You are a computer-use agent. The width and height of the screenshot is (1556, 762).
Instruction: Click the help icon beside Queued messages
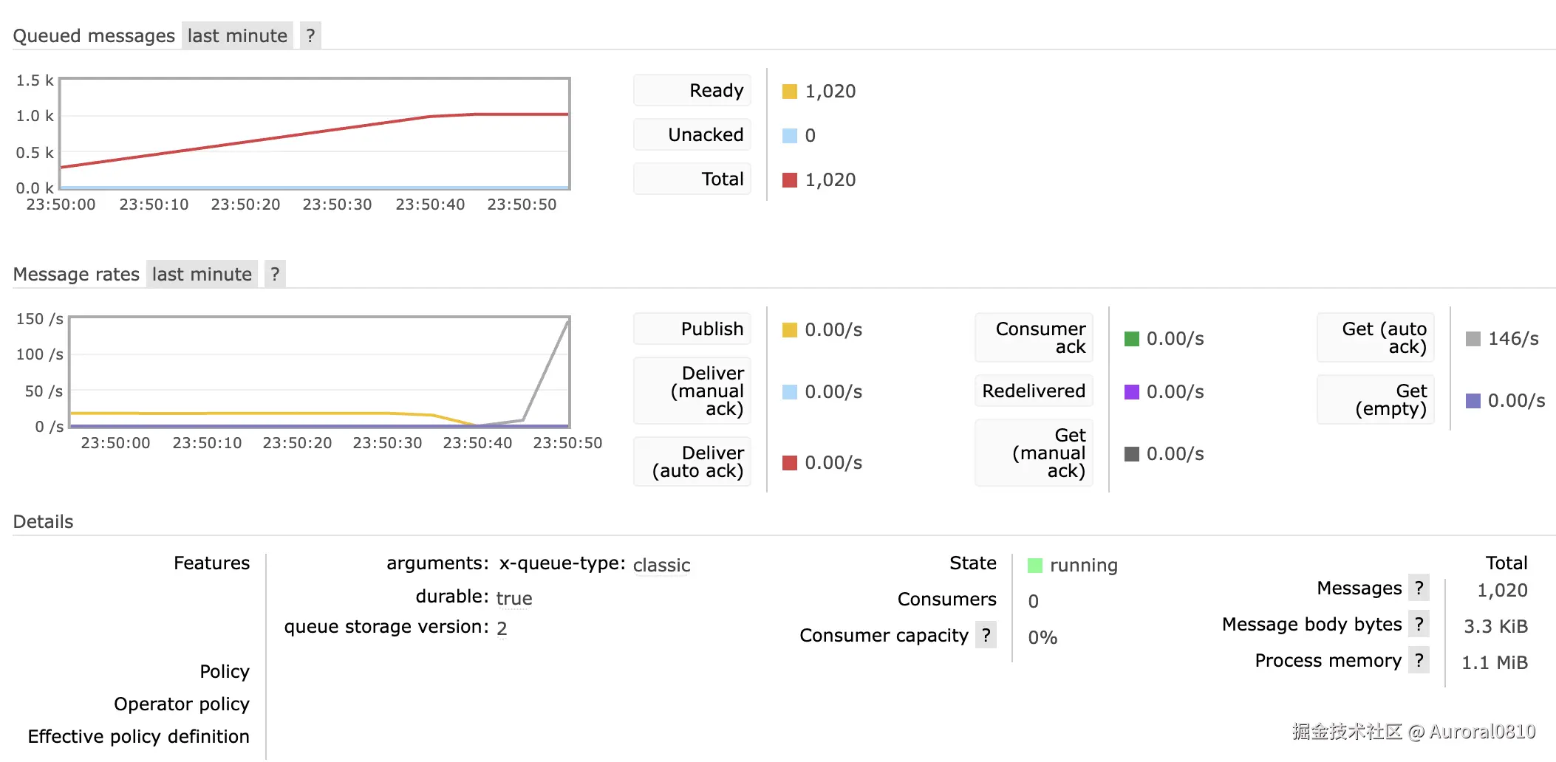pyautogui.click(x=310, y=35)
